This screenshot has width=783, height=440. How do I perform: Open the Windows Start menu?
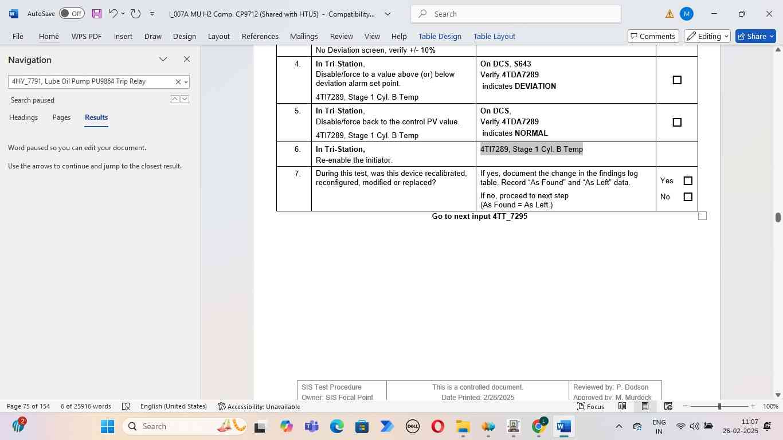click(107, 426)
